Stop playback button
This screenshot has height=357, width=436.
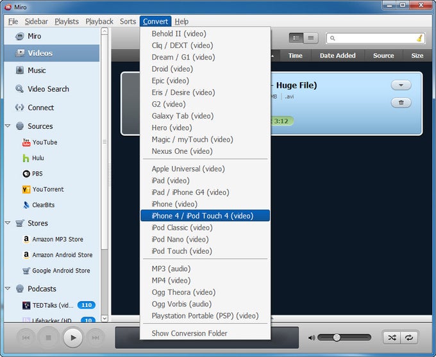pos(48,338)
